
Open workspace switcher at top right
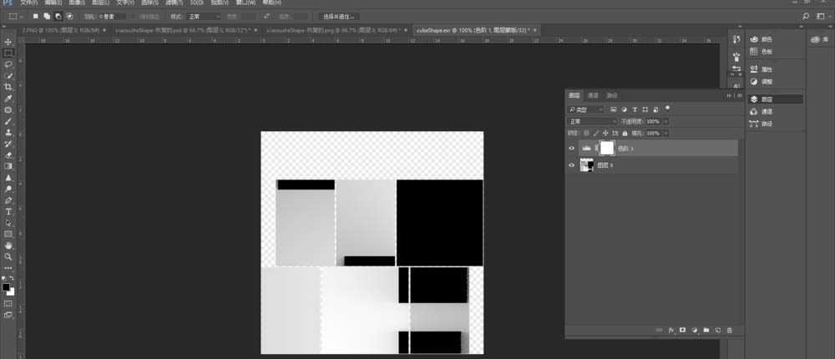tap(823, 17)
